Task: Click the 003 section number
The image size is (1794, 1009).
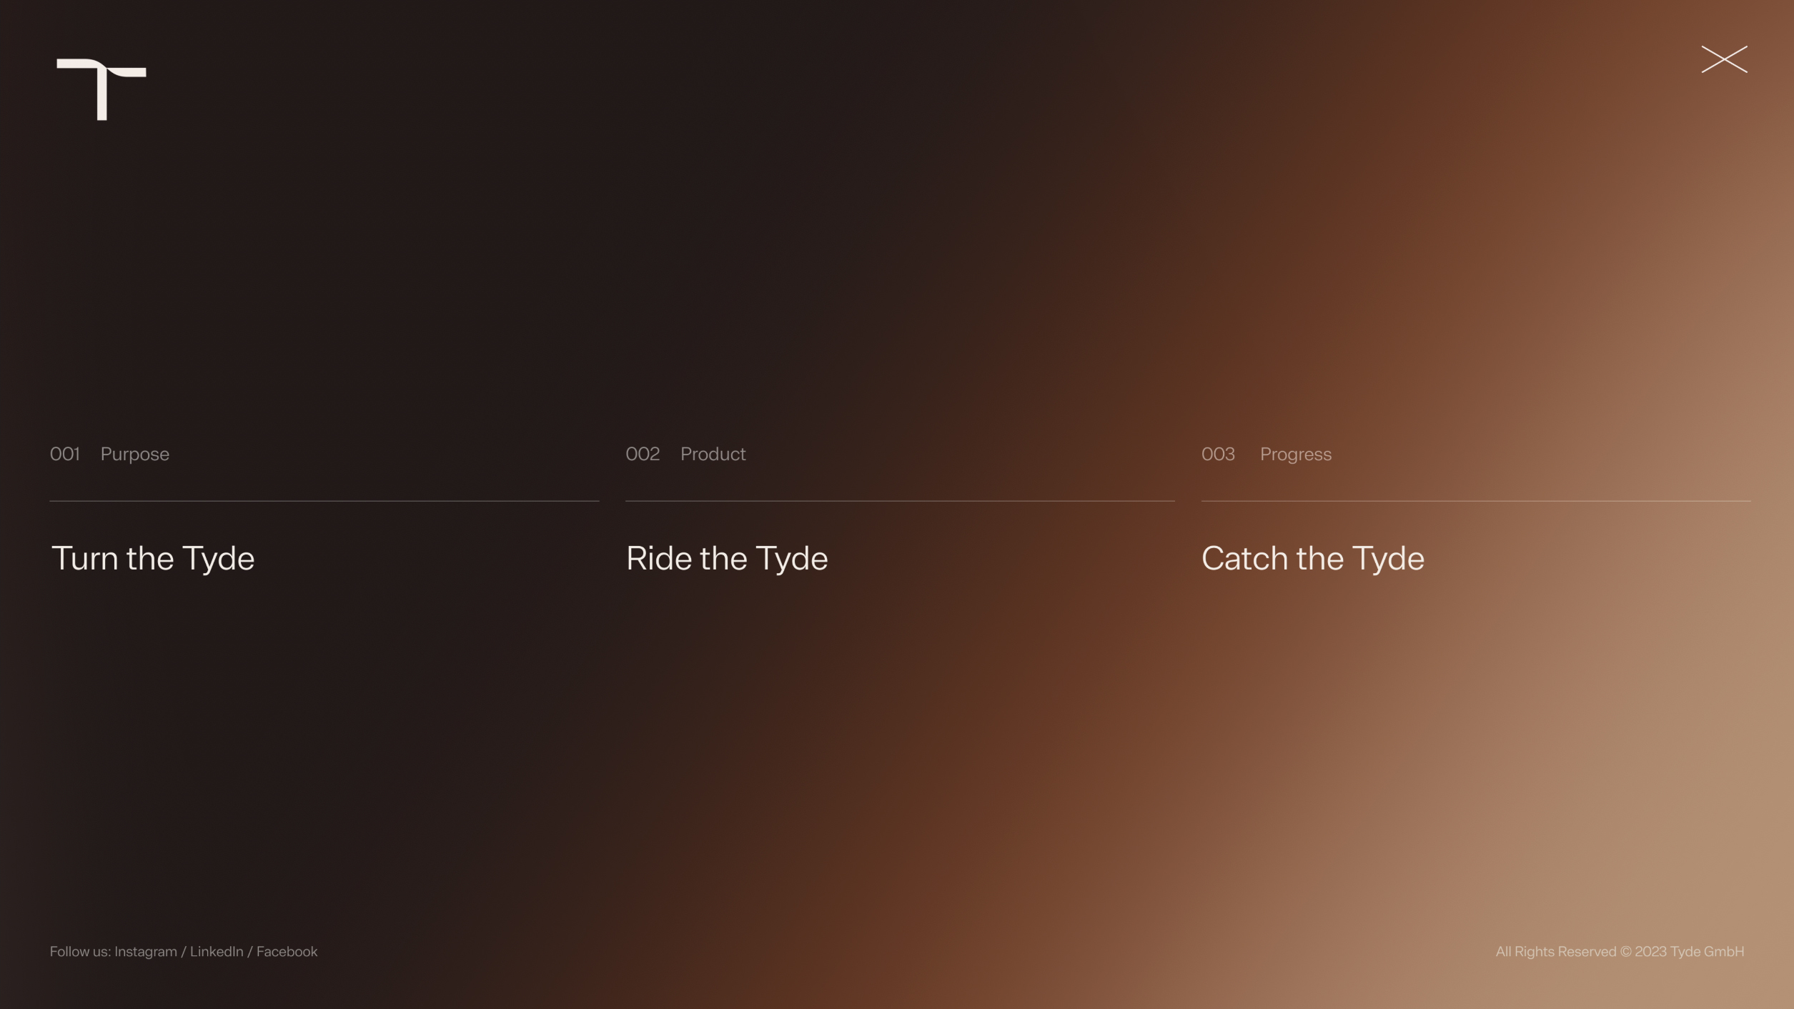Action: pos(1218,454)
